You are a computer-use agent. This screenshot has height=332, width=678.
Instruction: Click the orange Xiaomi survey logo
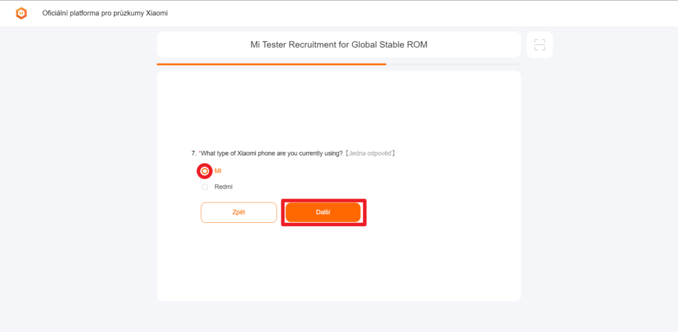coord(22,13)
